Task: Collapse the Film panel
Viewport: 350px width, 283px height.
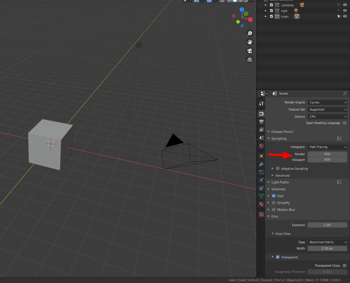Action: pyautogui.click(x=269, y=216)
